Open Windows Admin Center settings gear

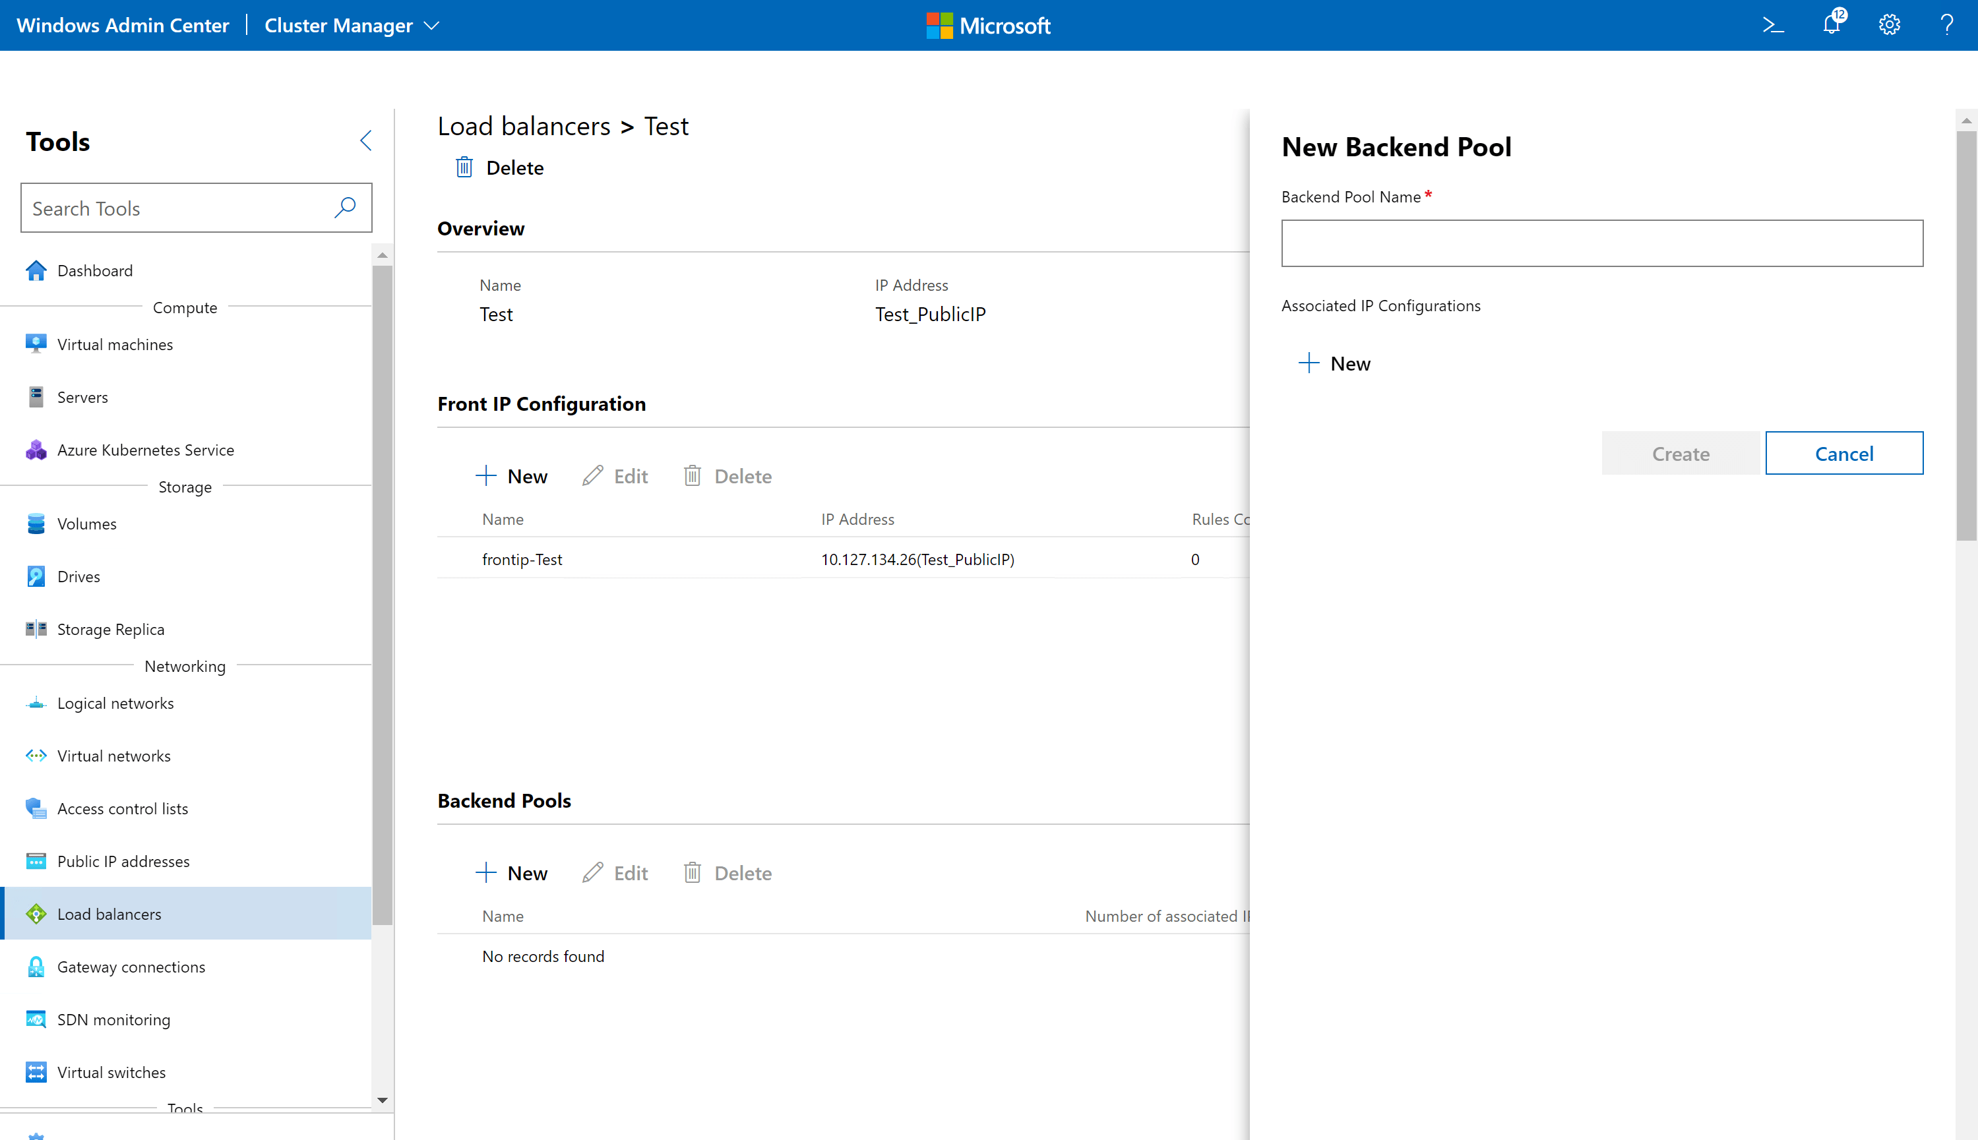[1889, 24]
